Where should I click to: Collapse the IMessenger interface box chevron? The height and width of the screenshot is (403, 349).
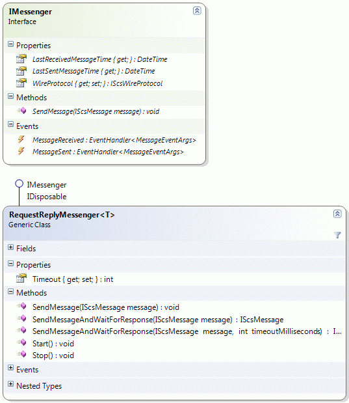(197, 11)
